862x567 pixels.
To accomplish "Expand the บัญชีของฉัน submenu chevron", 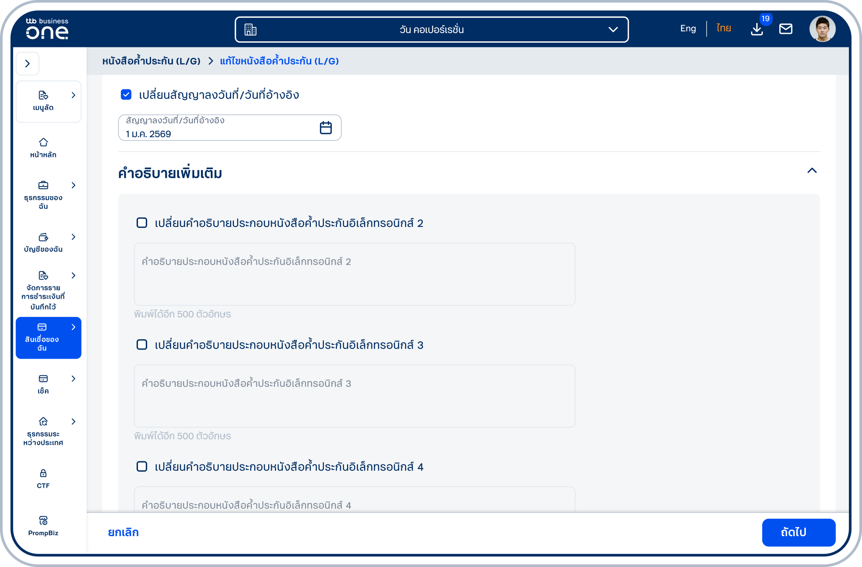I will coord(73,237).
